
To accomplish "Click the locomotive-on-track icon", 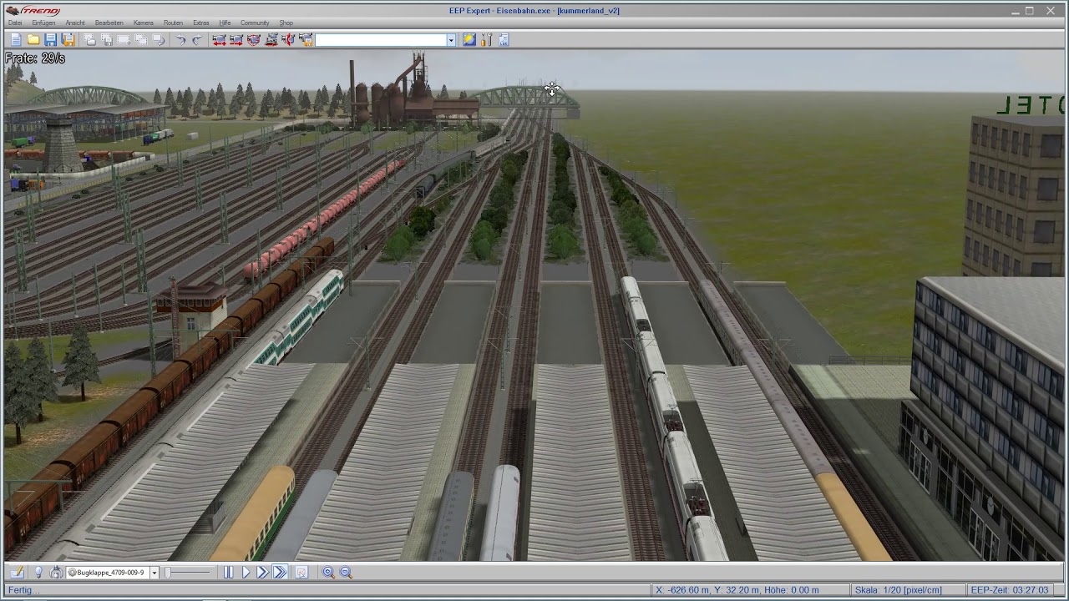I will click(271, 40).
